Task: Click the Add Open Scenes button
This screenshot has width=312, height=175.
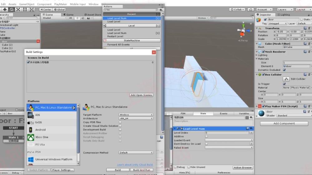Action: point(141,95)
